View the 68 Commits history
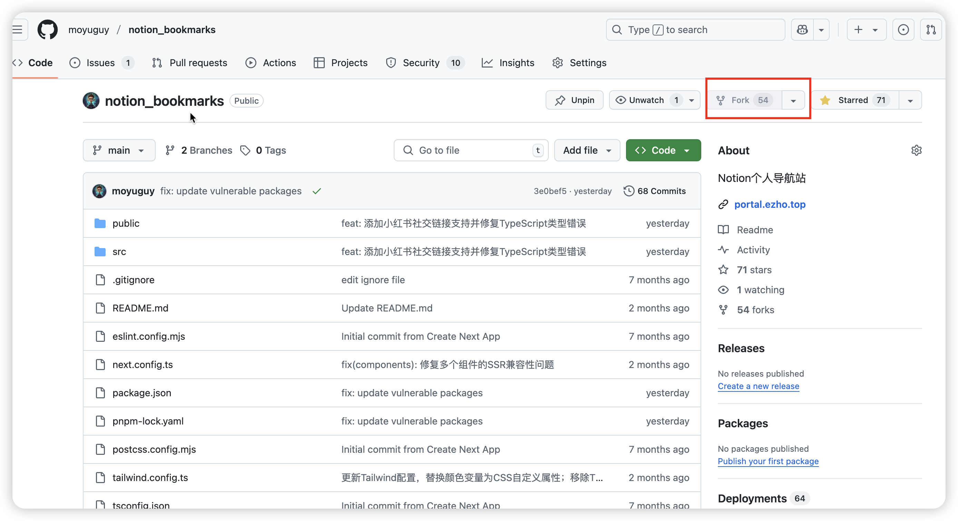Viewport: 958px width, 521px height. point(655,191)
